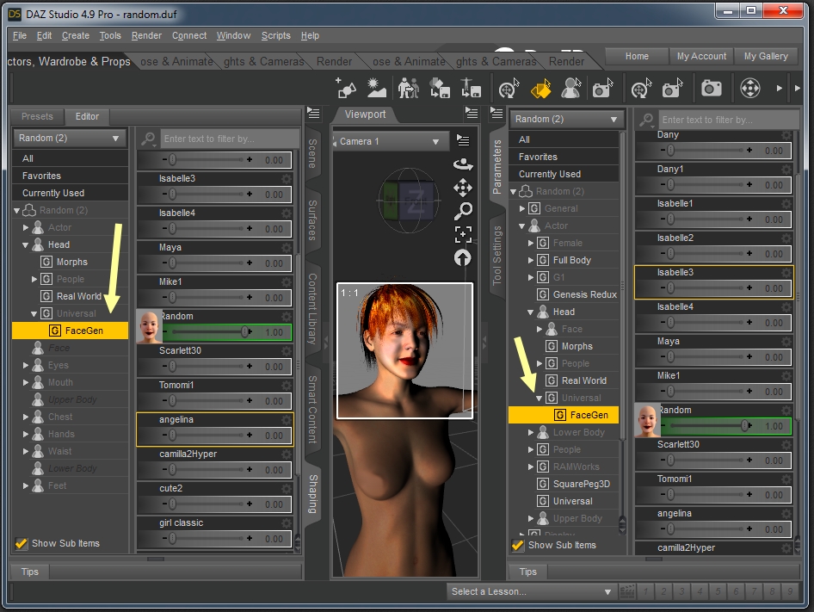This screenshot has height=612, width=814.
Task: Click the four-arrow circle toolbar icon
Action: point(750,89)
